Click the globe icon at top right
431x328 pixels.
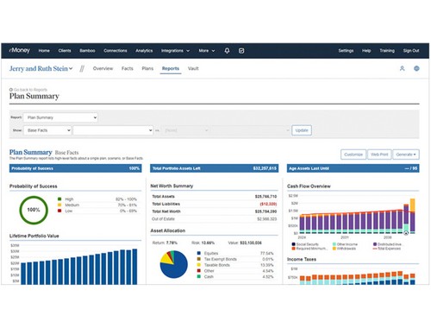[416, 68]
